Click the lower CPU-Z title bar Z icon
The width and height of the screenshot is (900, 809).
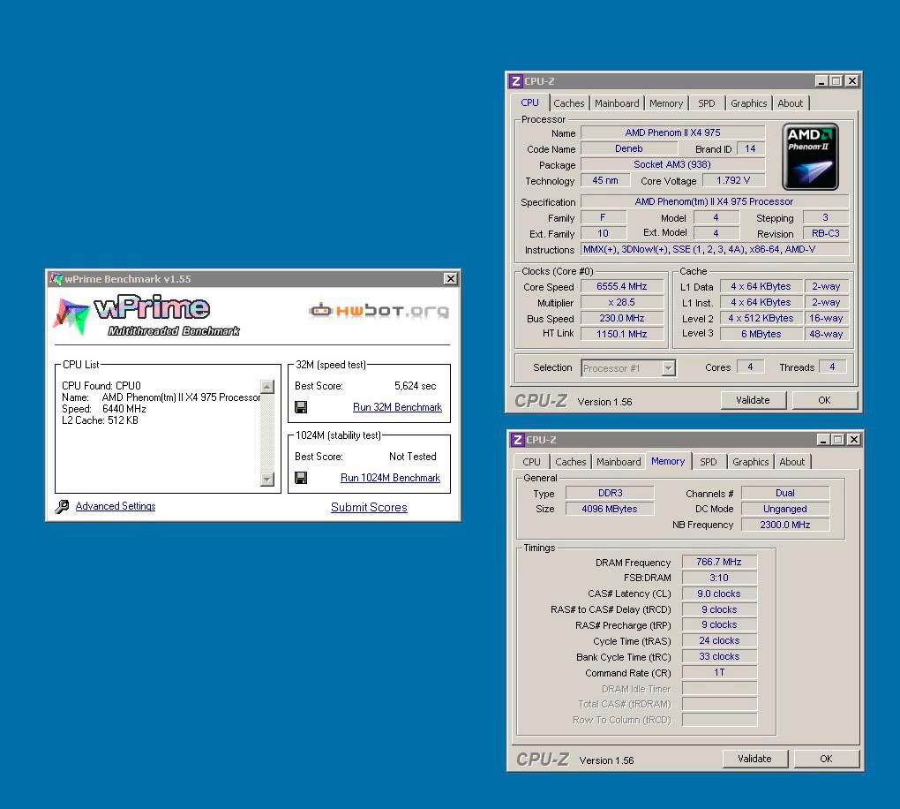518,440
